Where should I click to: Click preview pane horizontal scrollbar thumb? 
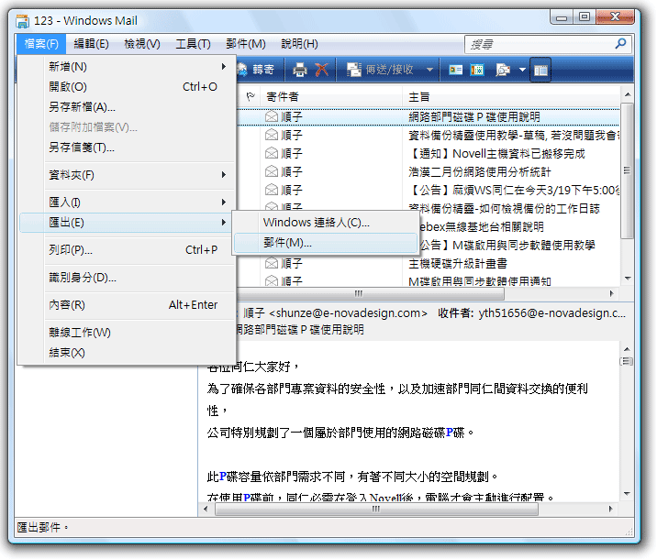coord(376,510)
